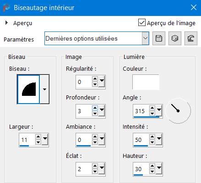This screenshot has height=183, width=201.
Task: Click the Angle direction dial
Action: pos(178,111)
